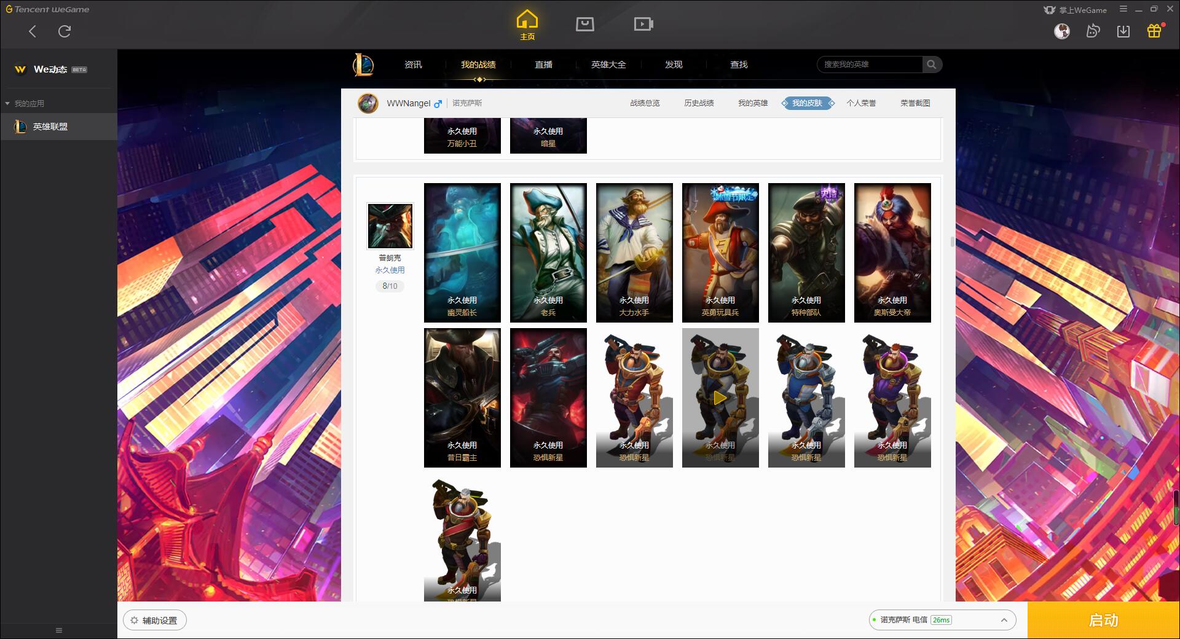
Task: Click the WWNangel username
Action: 409,103
